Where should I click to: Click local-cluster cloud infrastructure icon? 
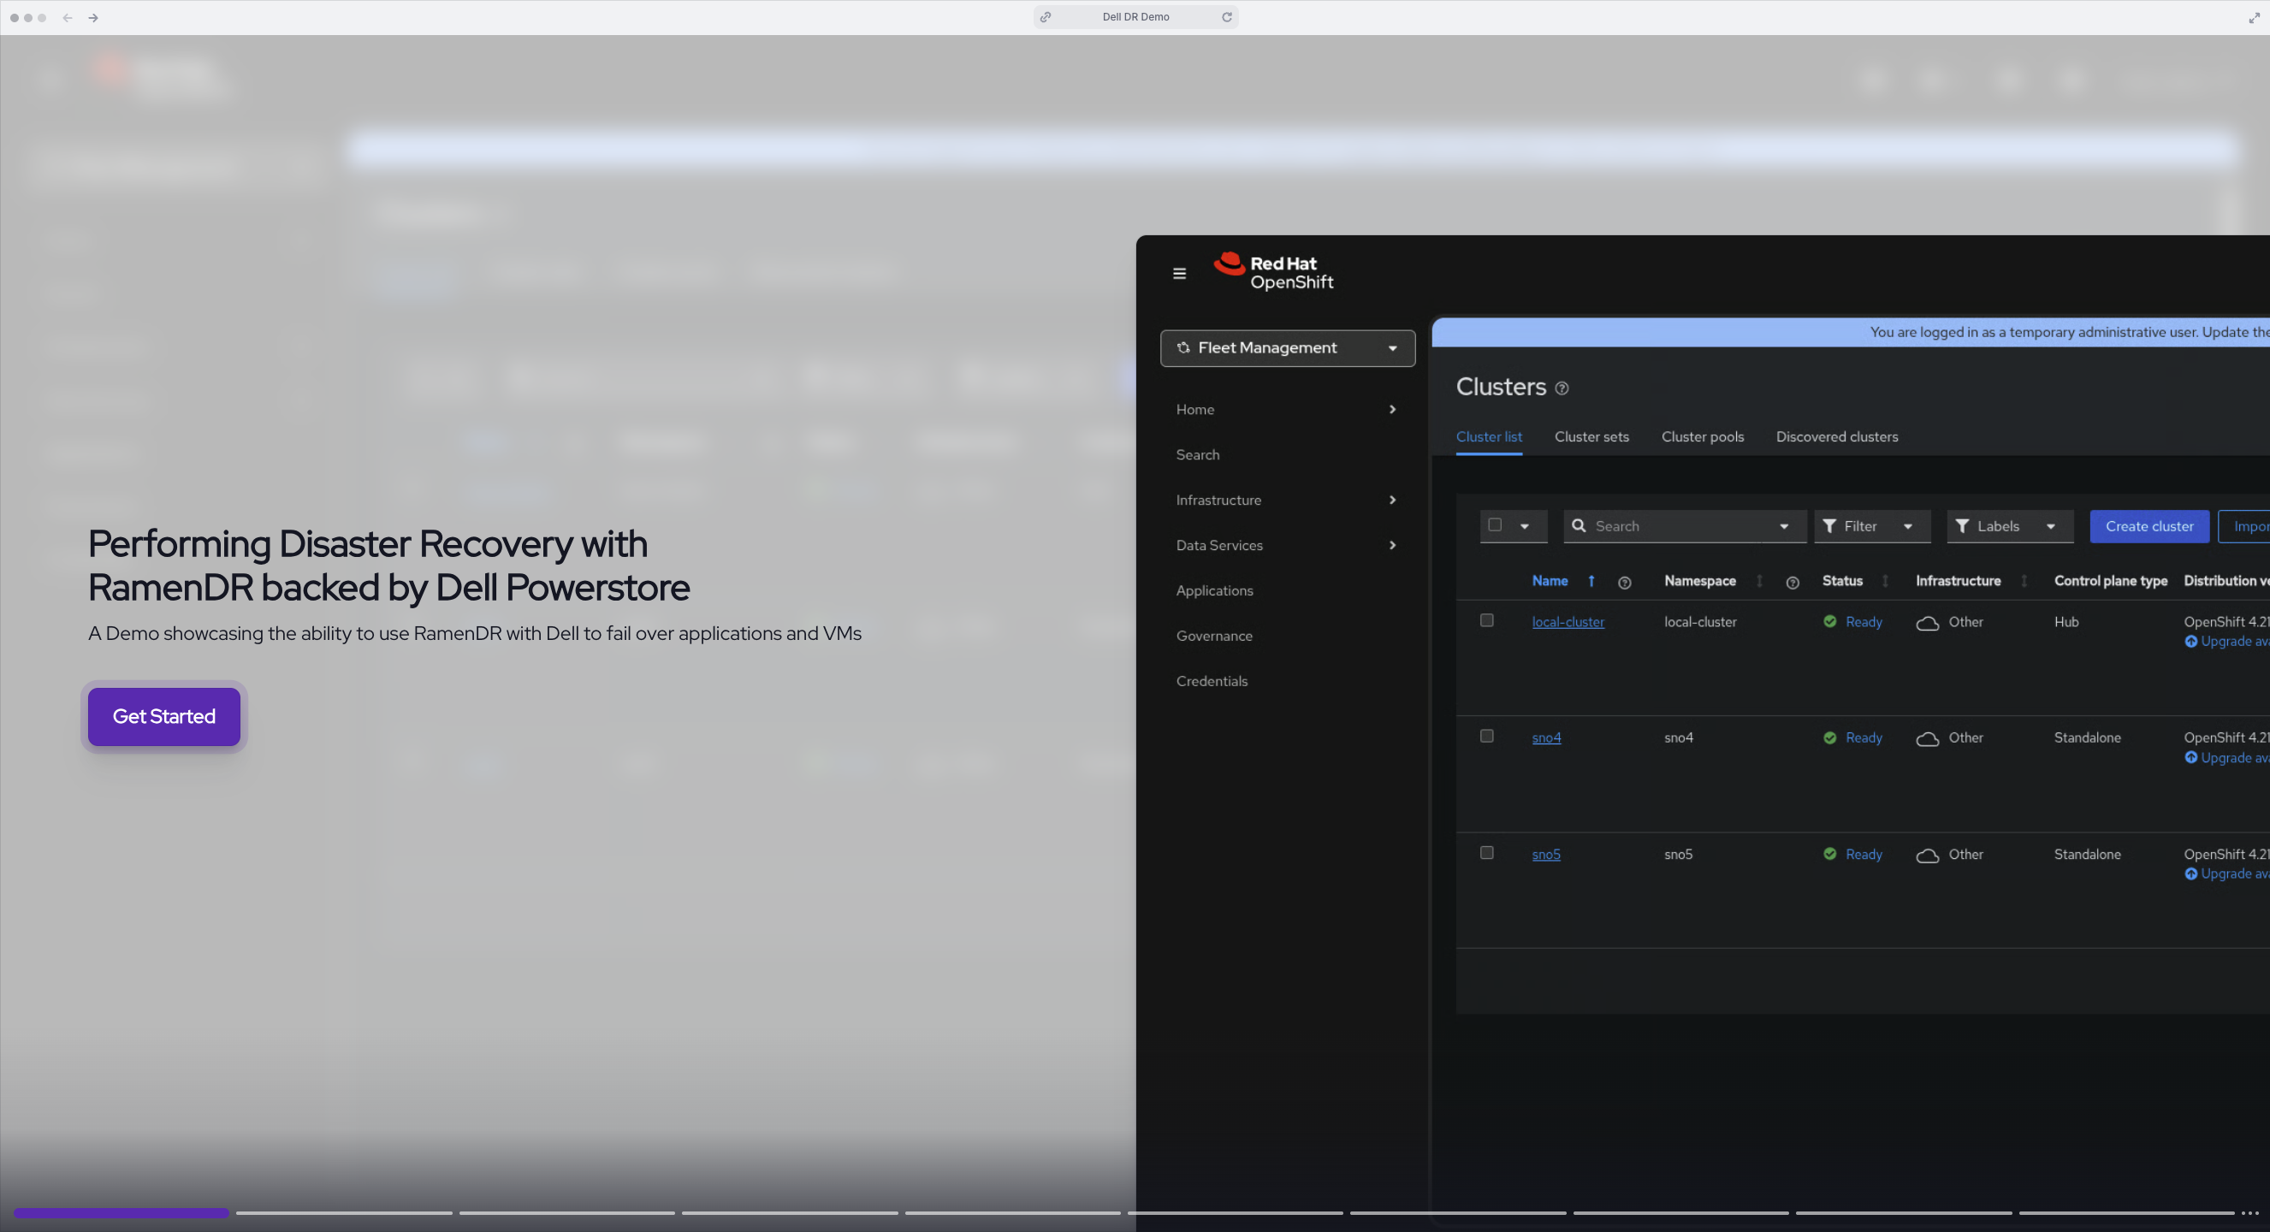click(x=1927, y=623)
